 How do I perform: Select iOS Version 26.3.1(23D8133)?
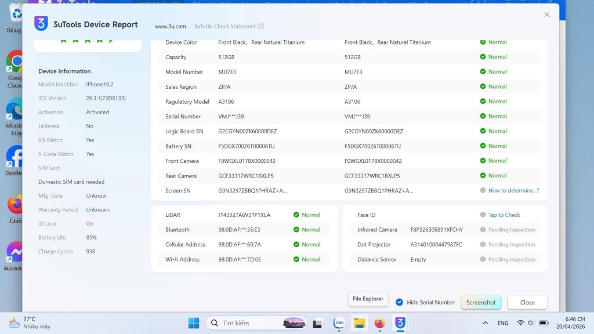(x=106, y=98)
